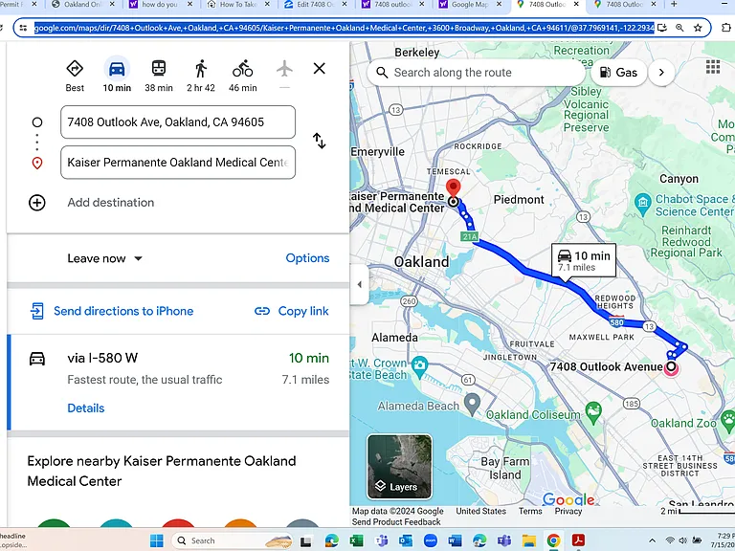
Task: Open route Options
Action: tap(307, 258)
